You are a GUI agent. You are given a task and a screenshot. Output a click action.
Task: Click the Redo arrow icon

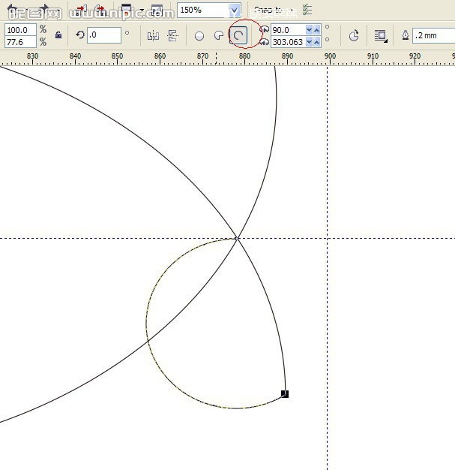click(46, 10)
